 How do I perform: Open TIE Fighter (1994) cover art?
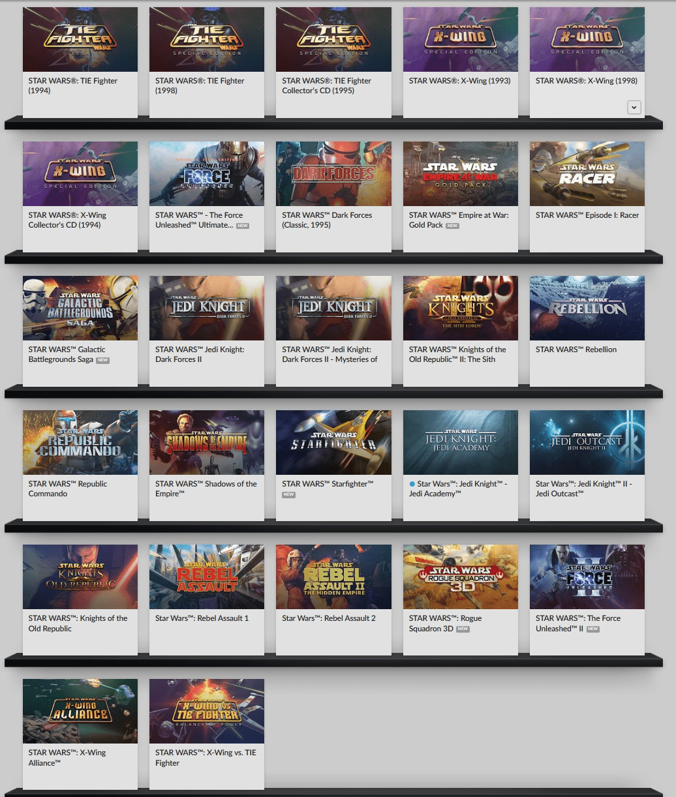pyautogui.click(x=80, y=39)
